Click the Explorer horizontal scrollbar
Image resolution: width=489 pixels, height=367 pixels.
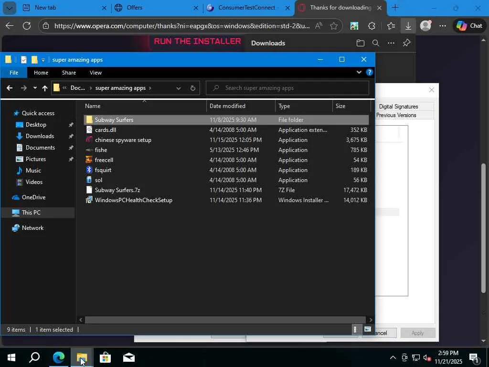click(x=225, y=320)
